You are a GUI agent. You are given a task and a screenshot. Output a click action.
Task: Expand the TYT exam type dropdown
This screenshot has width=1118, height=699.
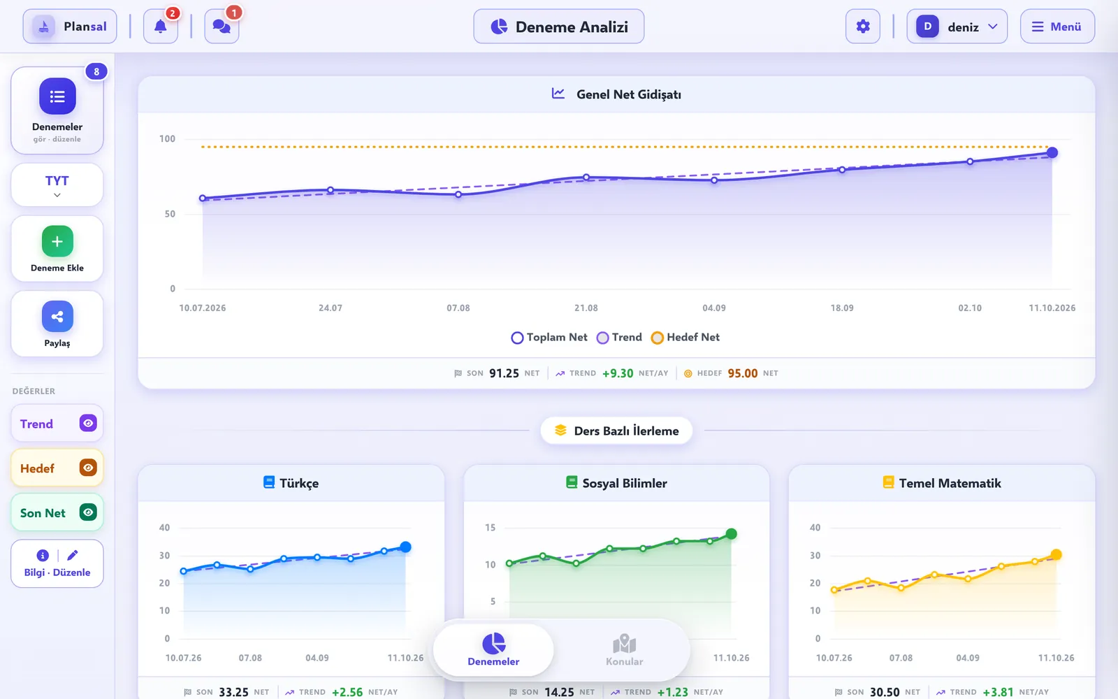57,185
